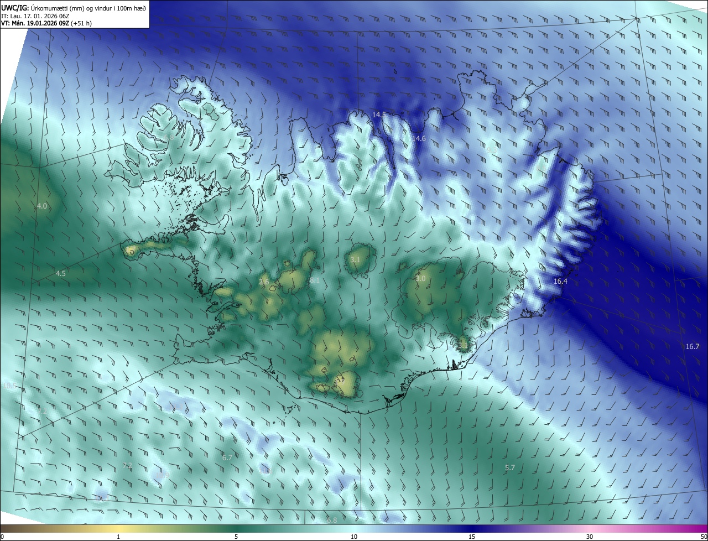The height and width of the screenshot is (541, 708).
Task: Click the 16.7 value at the right edge
Action: [x=693, y=346]
